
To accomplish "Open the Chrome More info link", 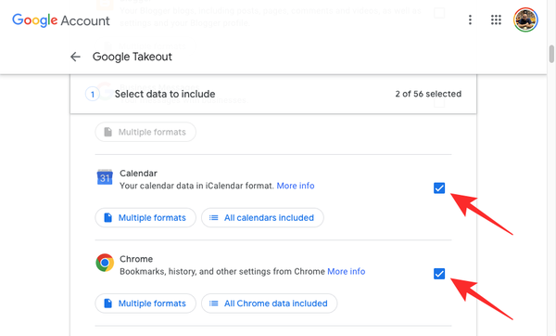I will click(x=346, y=272).
